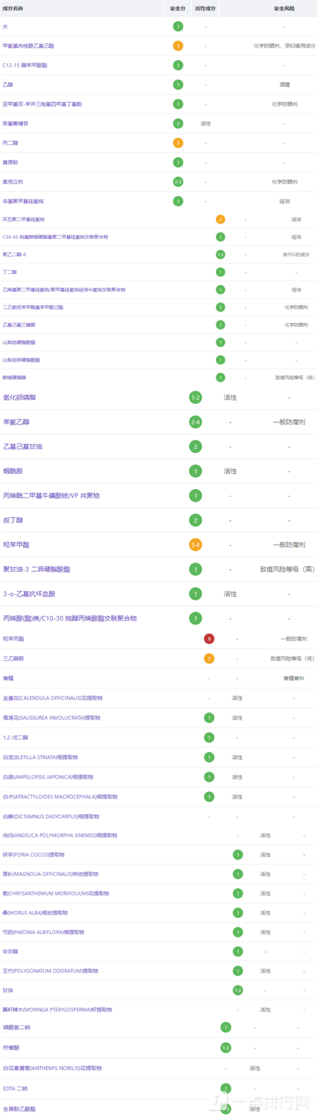317x1119 pixels.
Task: Open ingredient link 山梨坦硬脂酸酯
Action: 19,342
